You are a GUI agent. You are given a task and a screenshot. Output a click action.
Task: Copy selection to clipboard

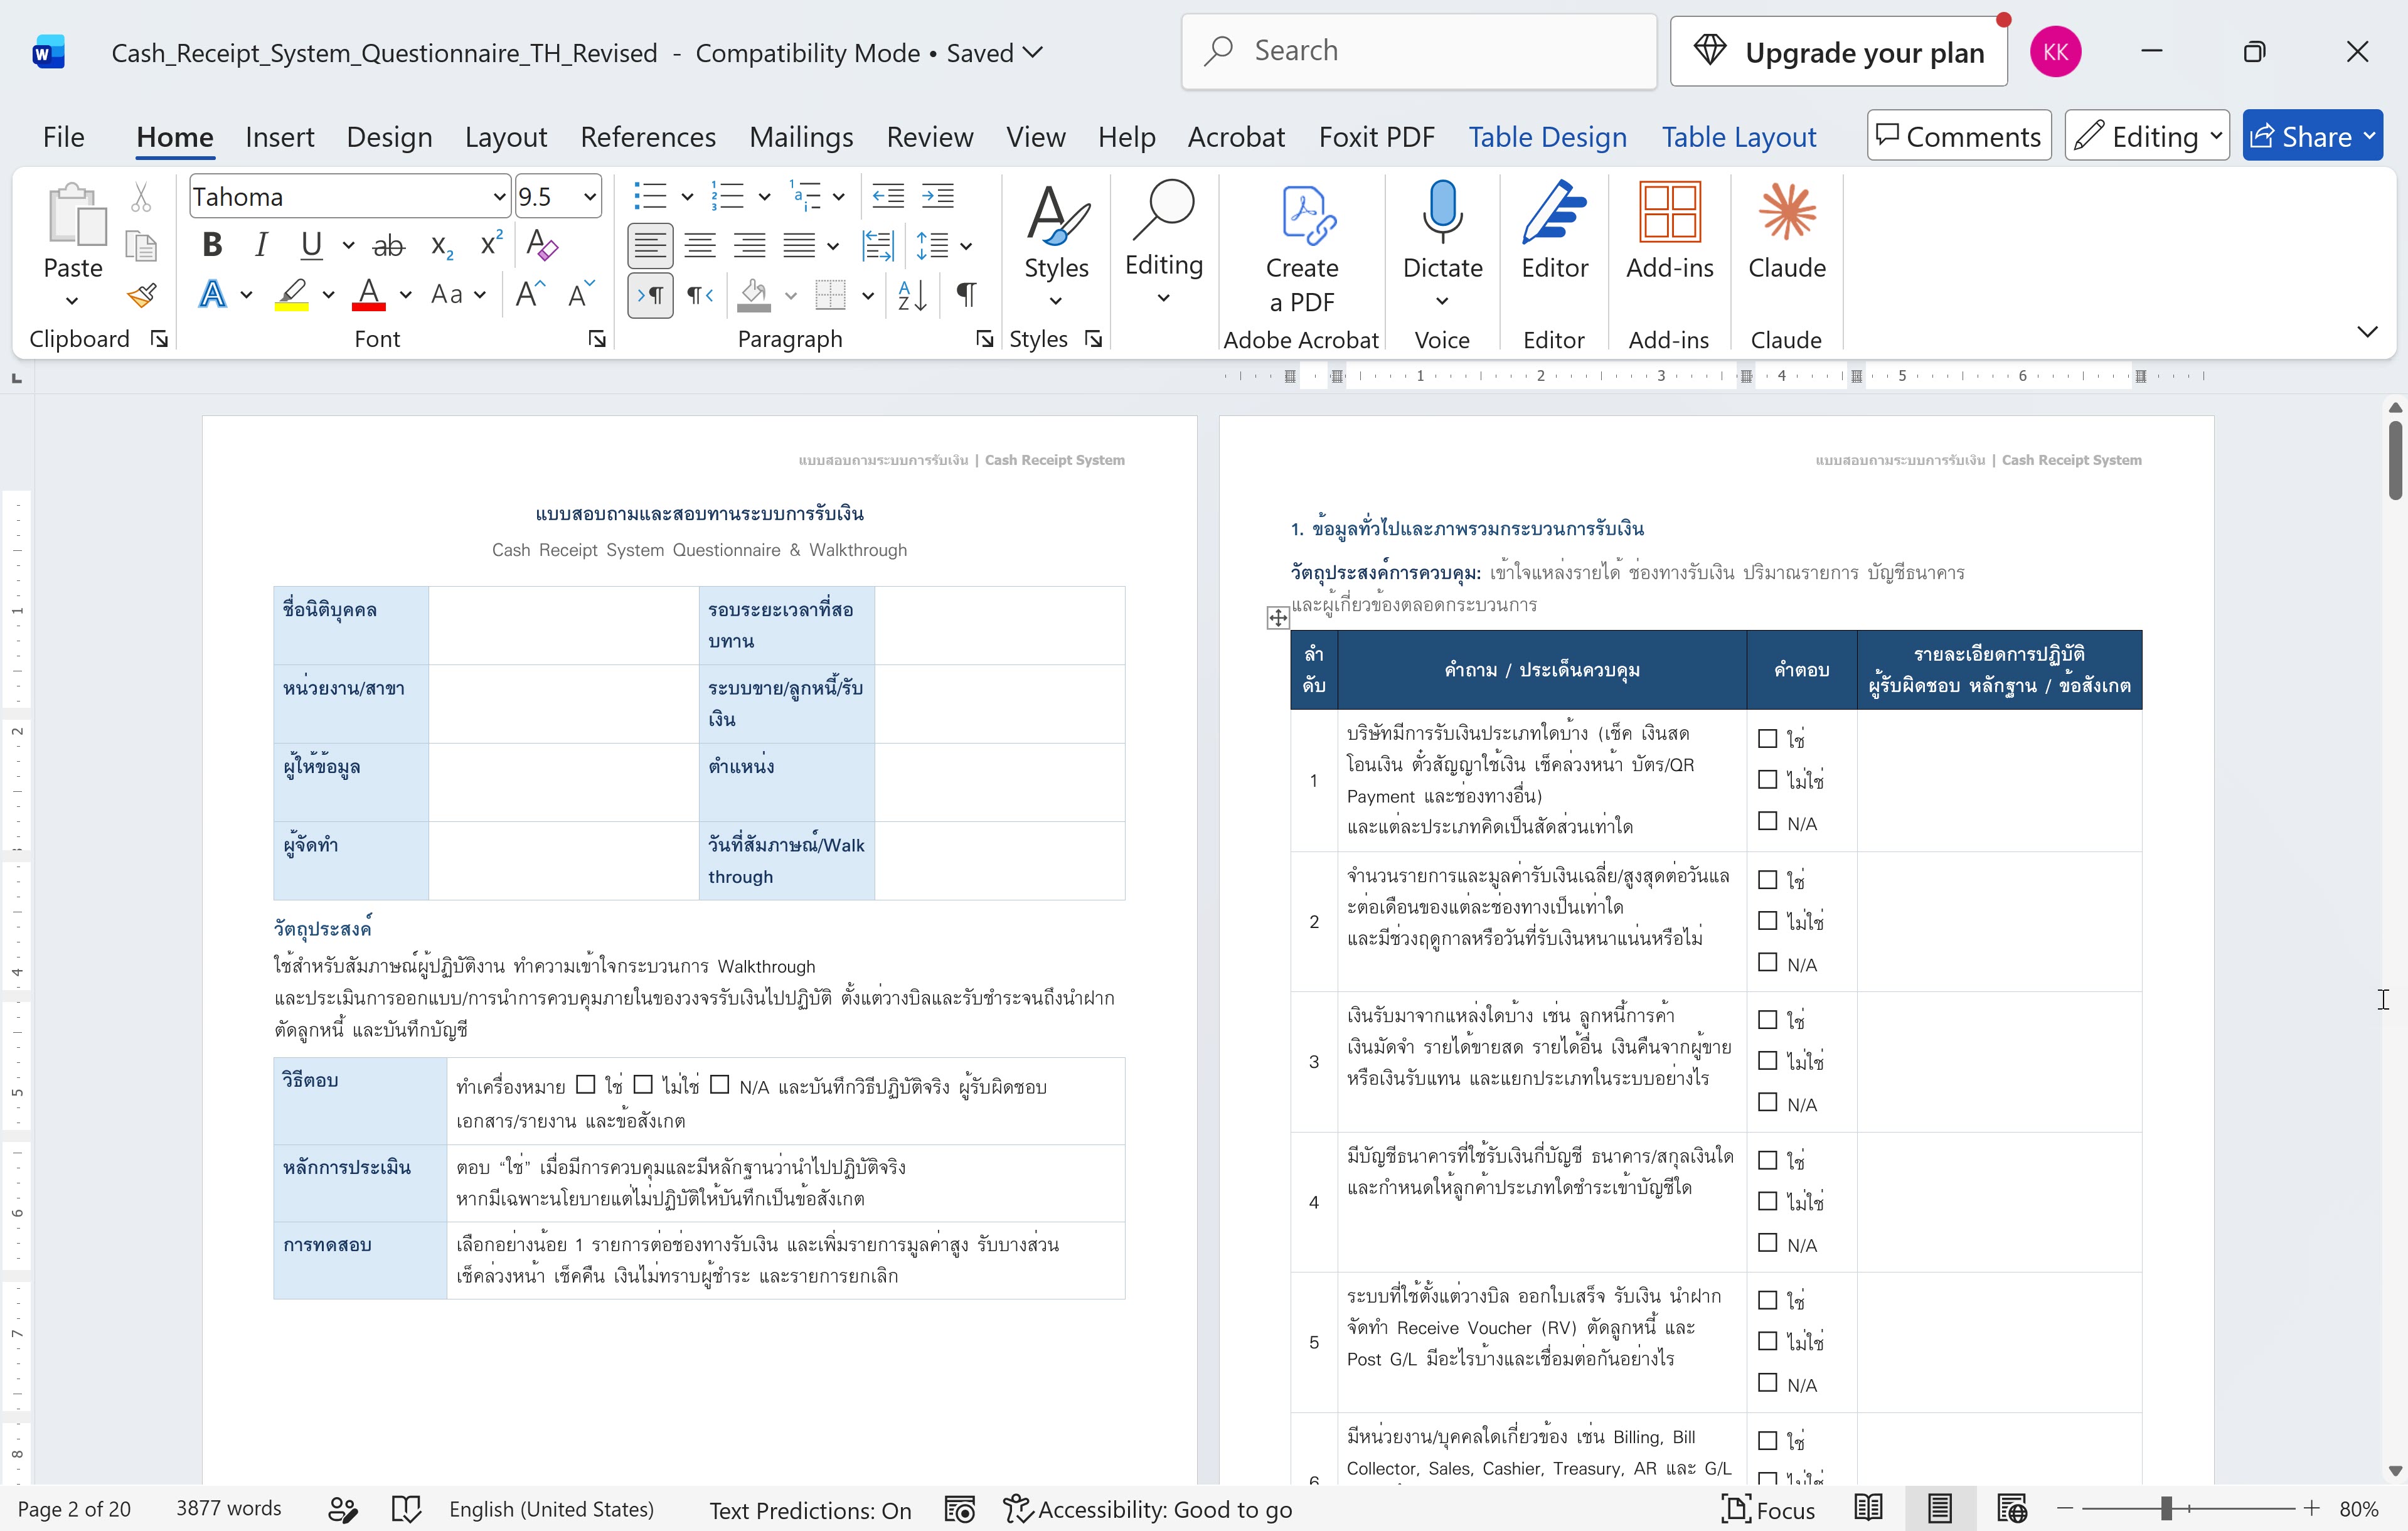click(141, 246)
